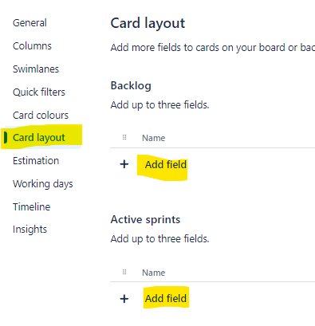Click the drag handle icon in Active sprints header
Screen dimensions: 315x326
tap(124, 272)
